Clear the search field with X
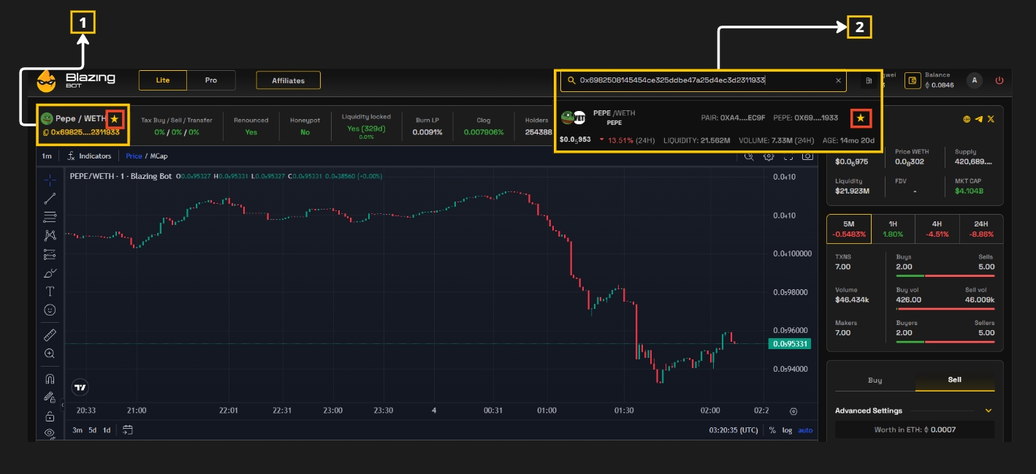 pyautogui.click(x=838, y=80)
